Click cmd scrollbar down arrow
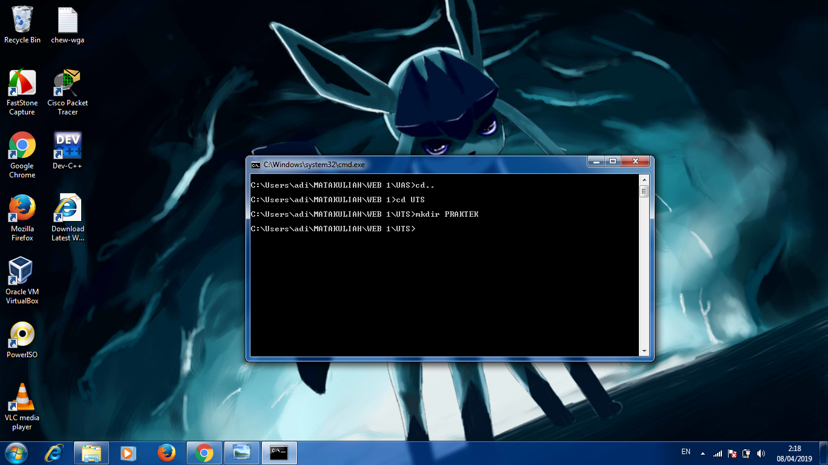 tap(644, 351)
